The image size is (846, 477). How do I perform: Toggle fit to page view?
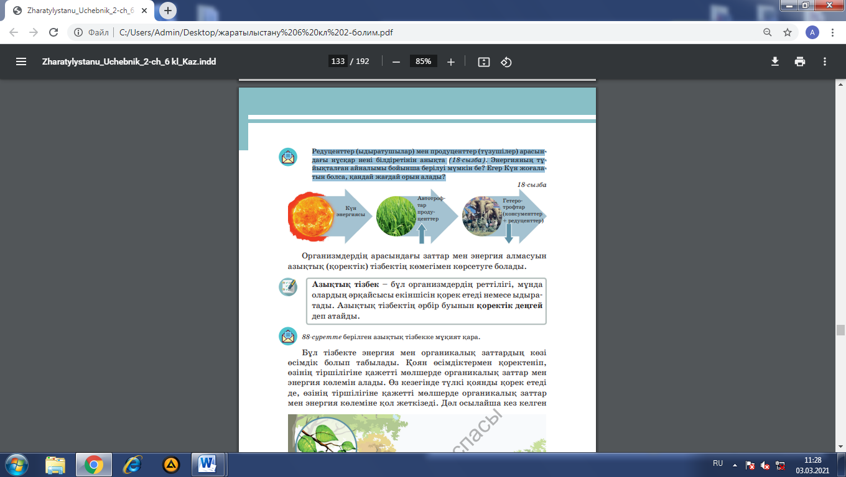click(484, 61)
